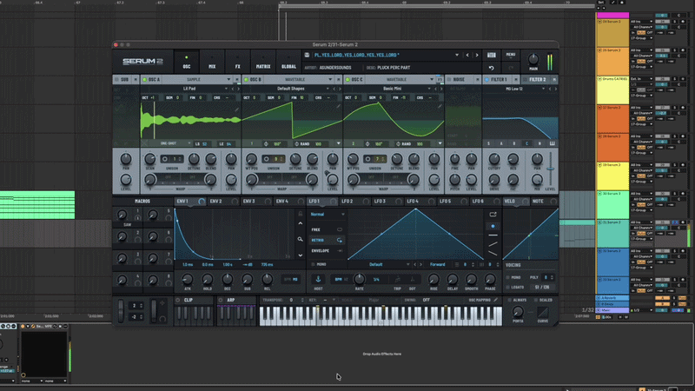
Task: Adjust the FILTER 1 LEVEL slider
Action: click(551, 169)
